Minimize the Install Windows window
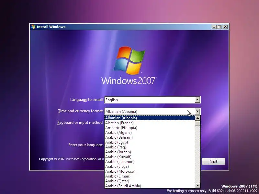This screenshot has width=259, height=194. [214, 27]
